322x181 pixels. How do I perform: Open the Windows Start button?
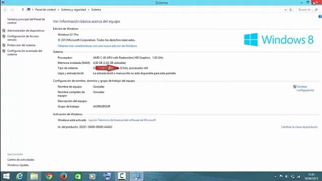pos(6,176)
